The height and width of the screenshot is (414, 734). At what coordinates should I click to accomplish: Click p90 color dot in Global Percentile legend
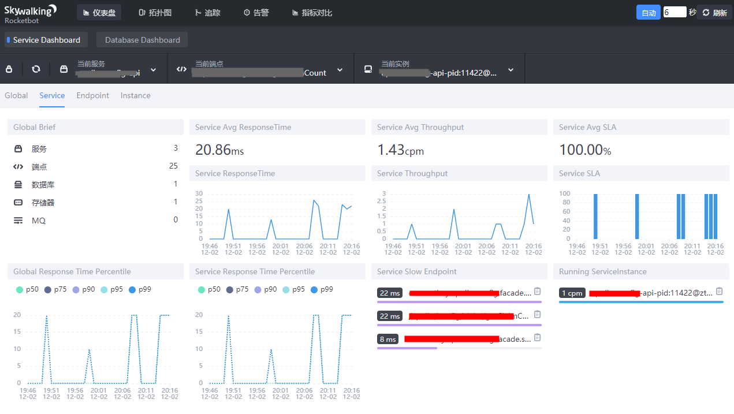coord(76,289)
